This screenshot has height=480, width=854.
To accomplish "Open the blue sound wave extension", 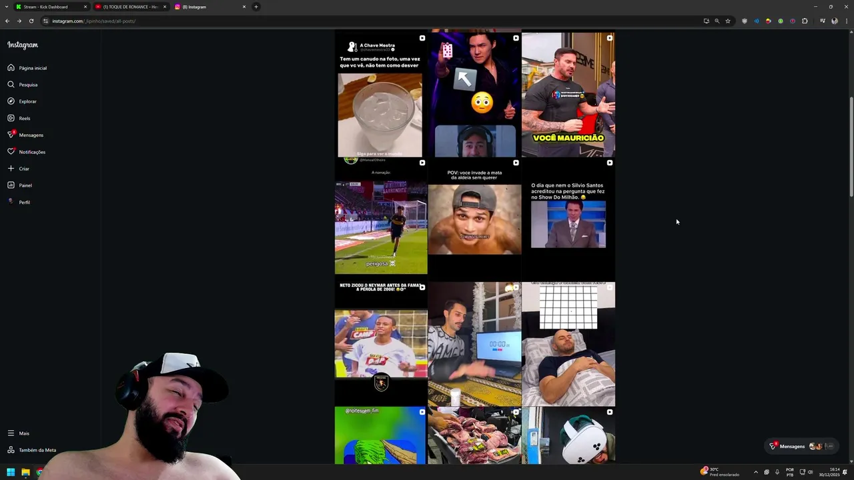I will pos(757,21).
